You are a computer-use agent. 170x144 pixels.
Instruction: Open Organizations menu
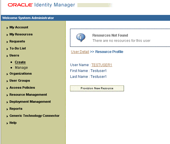click(21, 73)
